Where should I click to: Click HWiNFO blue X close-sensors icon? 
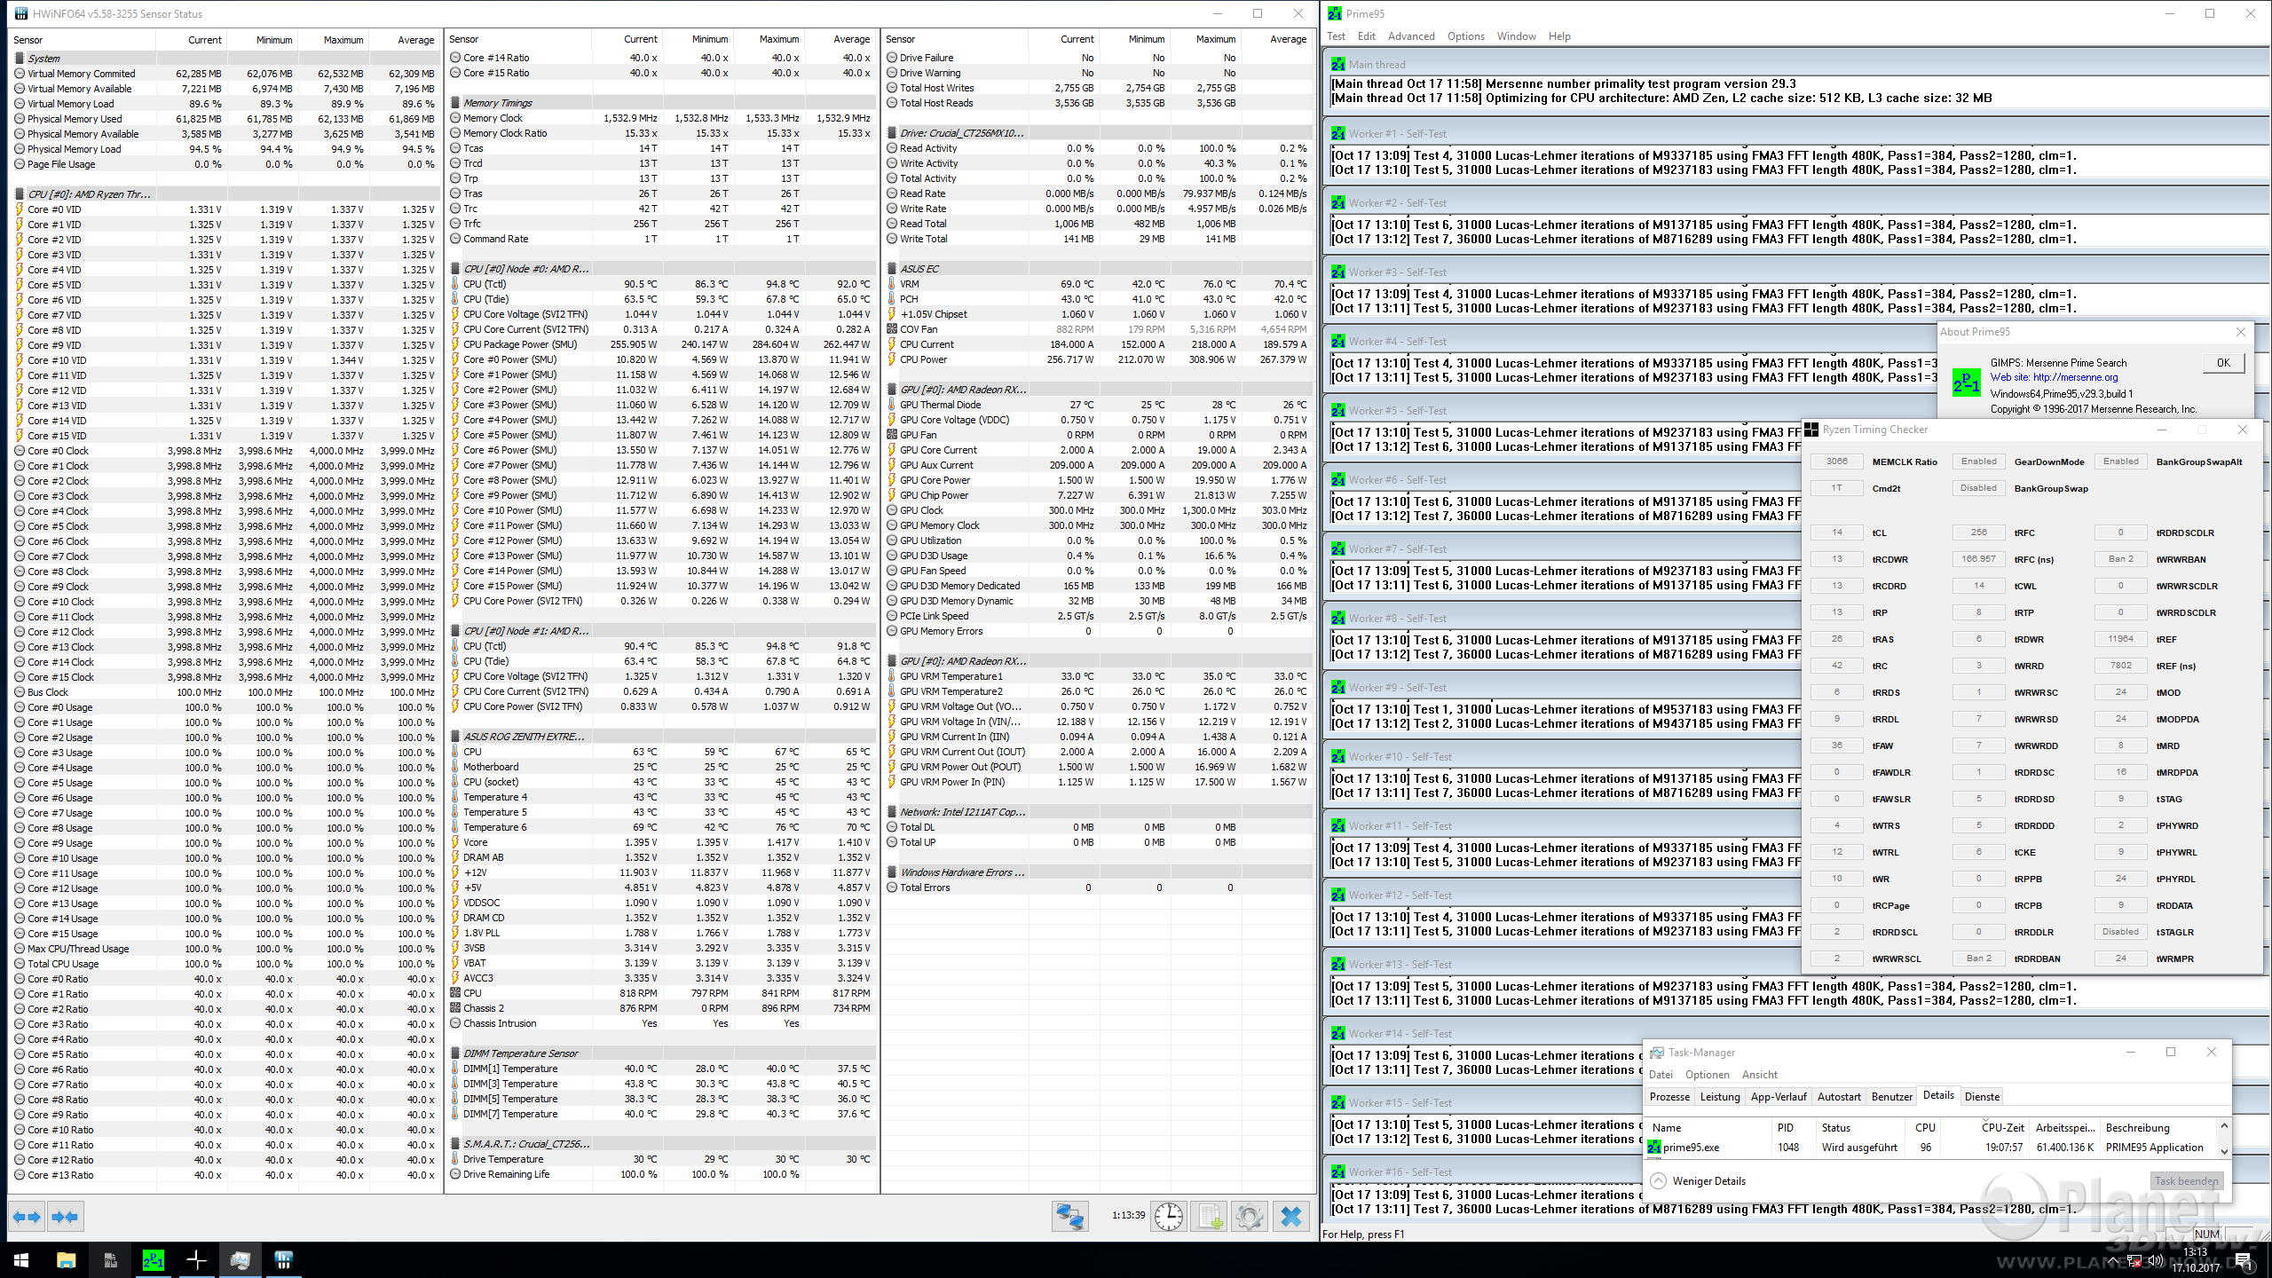1291,1216
